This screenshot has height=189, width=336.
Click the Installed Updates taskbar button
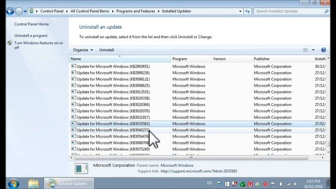(x=69, y=184)
